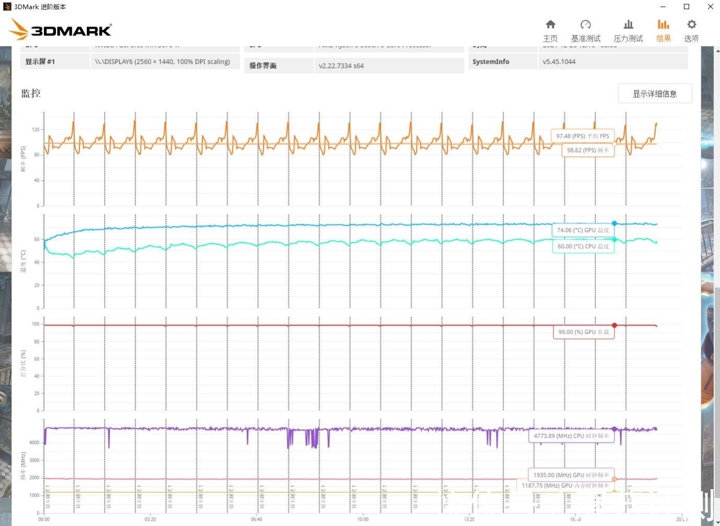Open the 压力测试 stress tests tab

tap(628, 31)
